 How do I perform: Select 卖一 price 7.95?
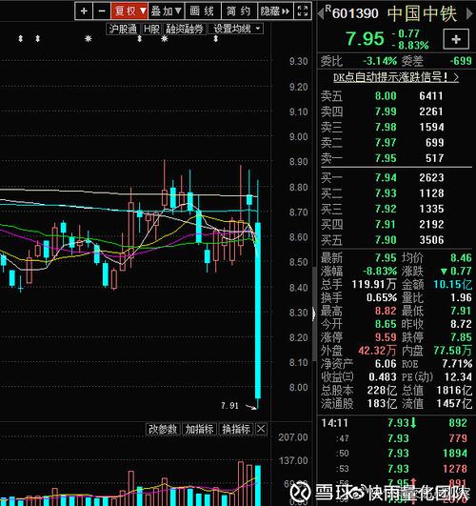[386, 158]
